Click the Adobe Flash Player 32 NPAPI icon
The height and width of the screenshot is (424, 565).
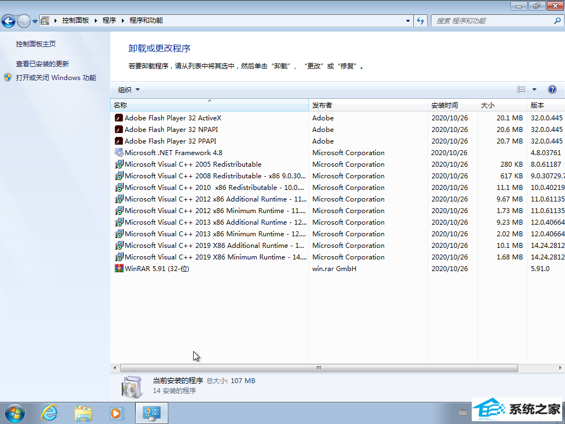click(x=119, y=129)
